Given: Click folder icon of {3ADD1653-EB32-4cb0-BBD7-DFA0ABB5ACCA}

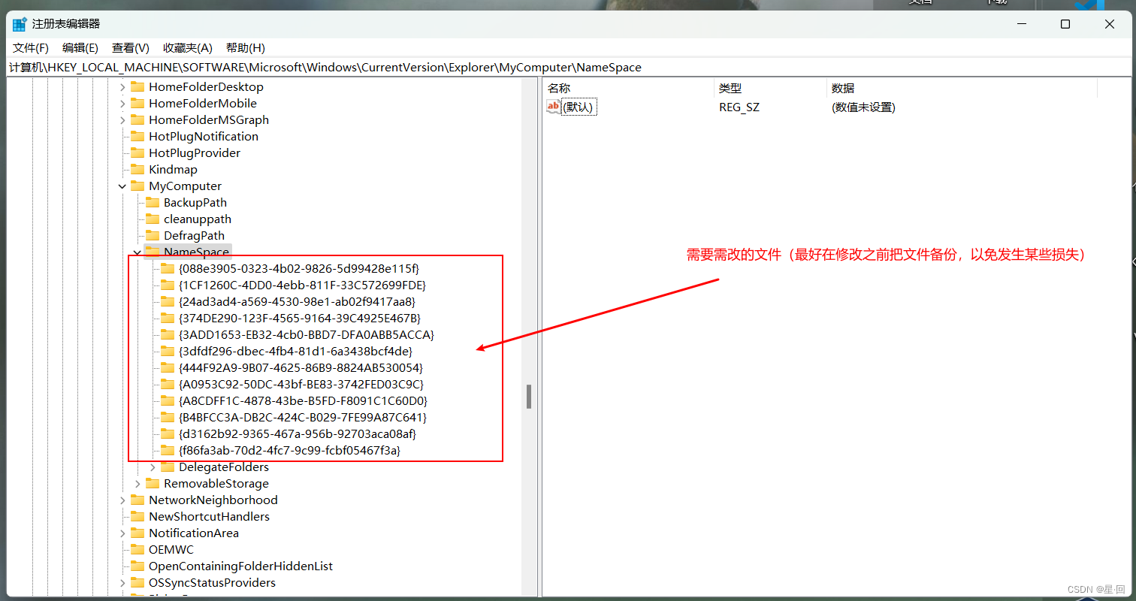Looking at the screenshot, I should 168,334.
